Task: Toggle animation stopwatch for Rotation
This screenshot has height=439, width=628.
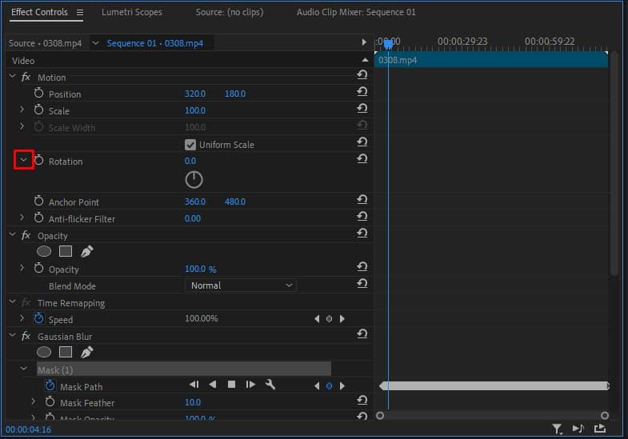Action: [38, 161]
